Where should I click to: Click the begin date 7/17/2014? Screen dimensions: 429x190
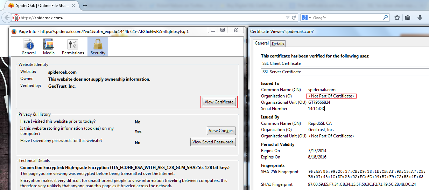(x=317, y=151)
